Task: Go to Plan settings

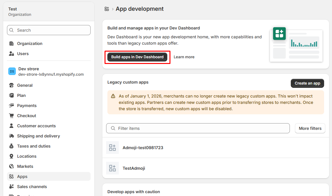Action: click(x=49, y=95)
